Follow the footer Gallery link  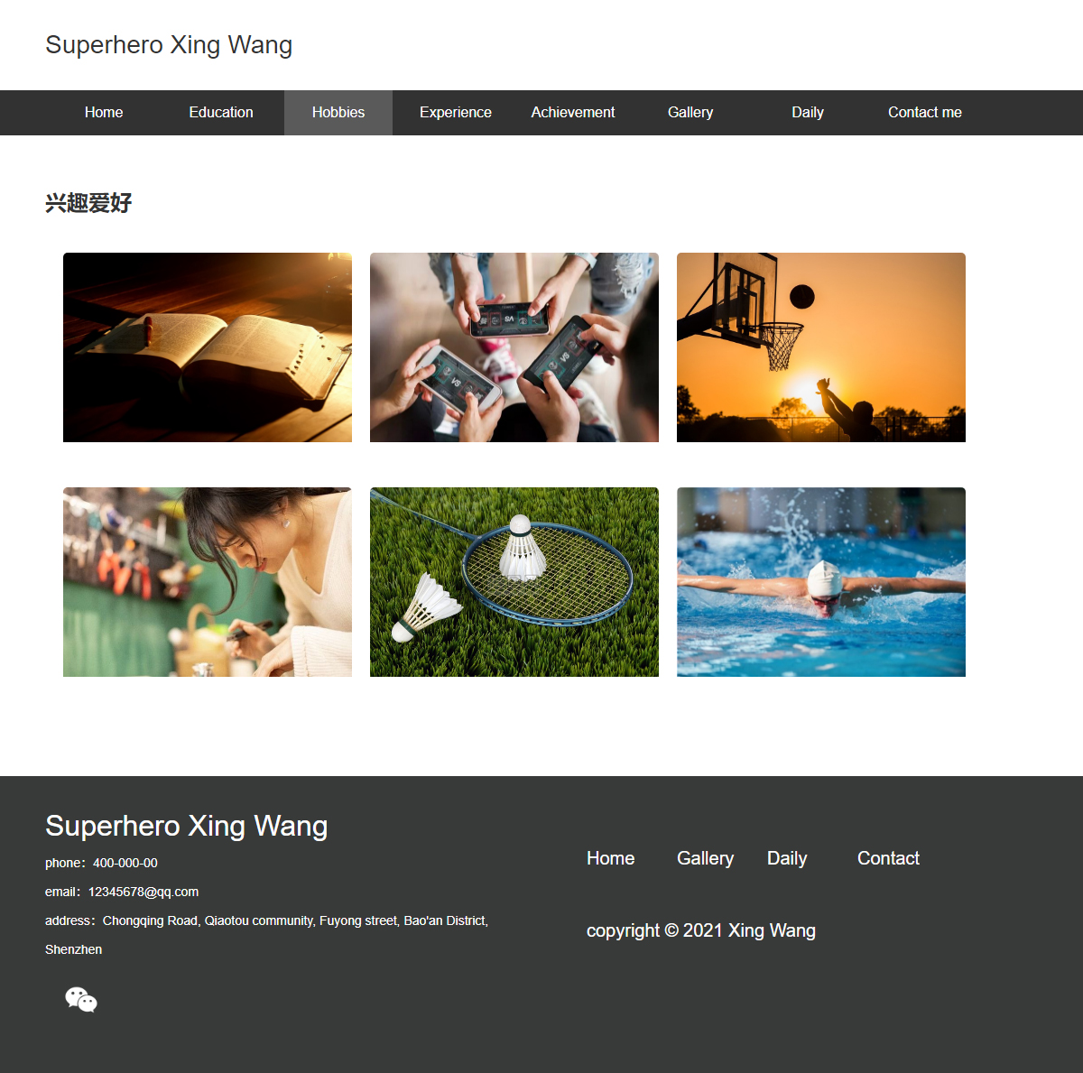(x=706, y=858)
